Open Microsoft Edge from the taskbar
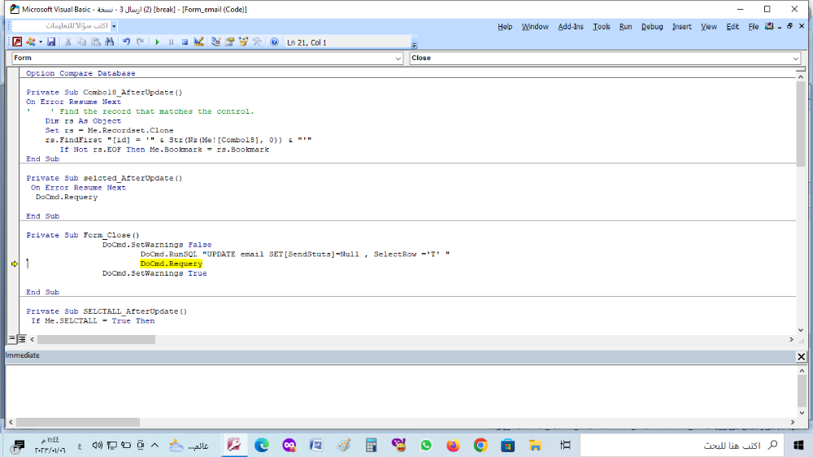Screen dimensions: 813x457 pyautogui.click(x=261, y=445)
